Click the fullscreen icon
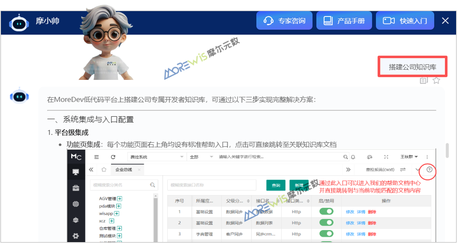This screenshot has width=458, height=244. tap(386, 157)
